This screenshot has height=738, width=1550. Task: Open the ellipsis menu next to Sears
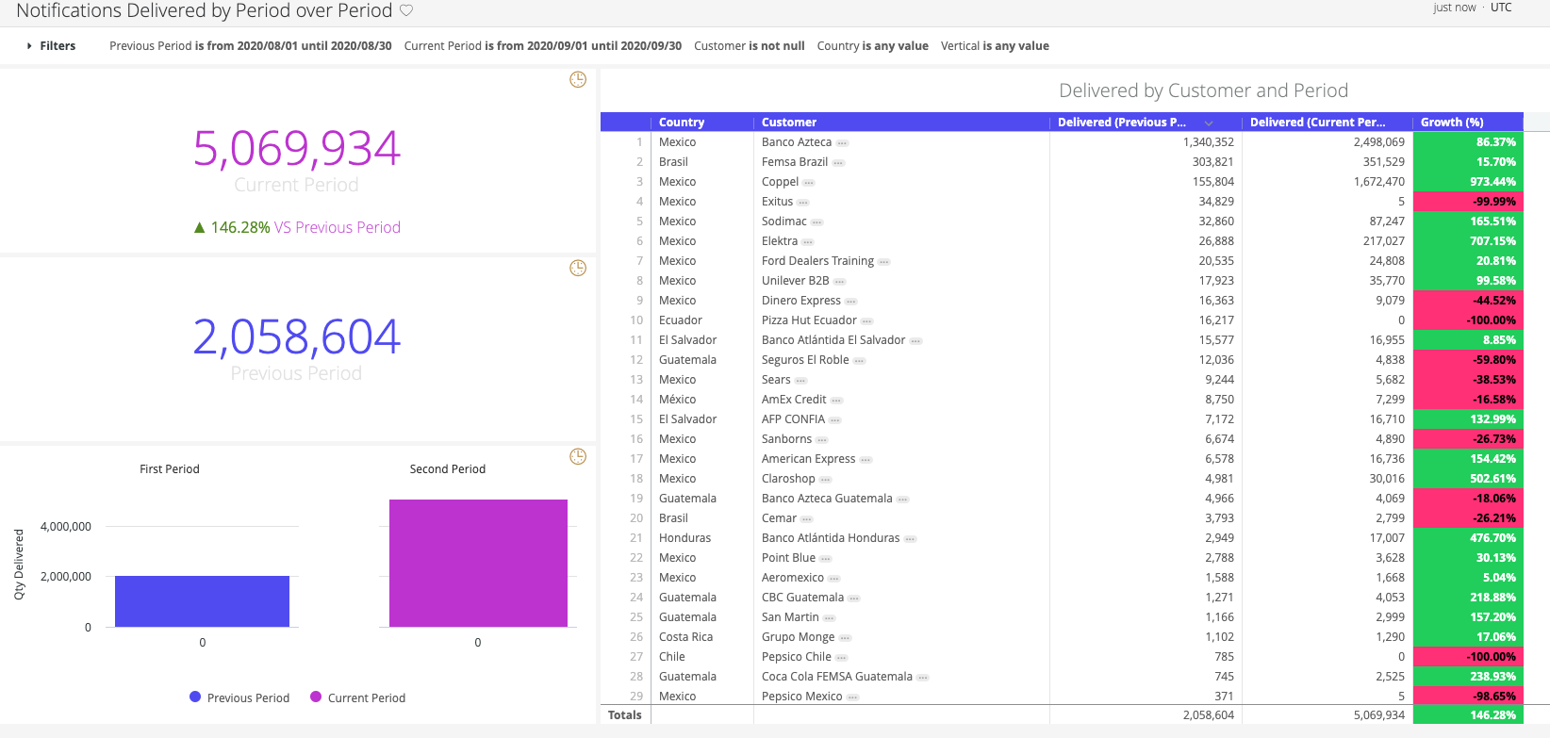click(801, 381)
